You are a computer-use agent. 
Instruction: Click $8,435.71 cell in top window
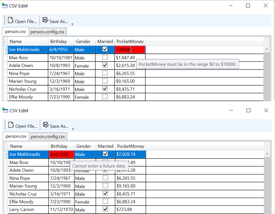pyautogui.click(x=130, y=89)
